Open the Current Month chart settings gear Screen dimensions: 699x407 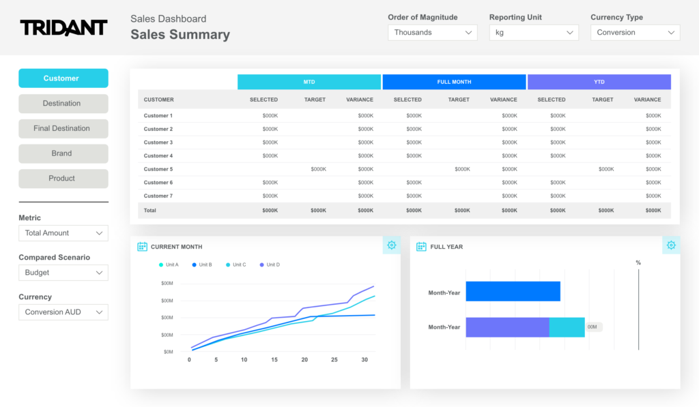coord(391,245)
